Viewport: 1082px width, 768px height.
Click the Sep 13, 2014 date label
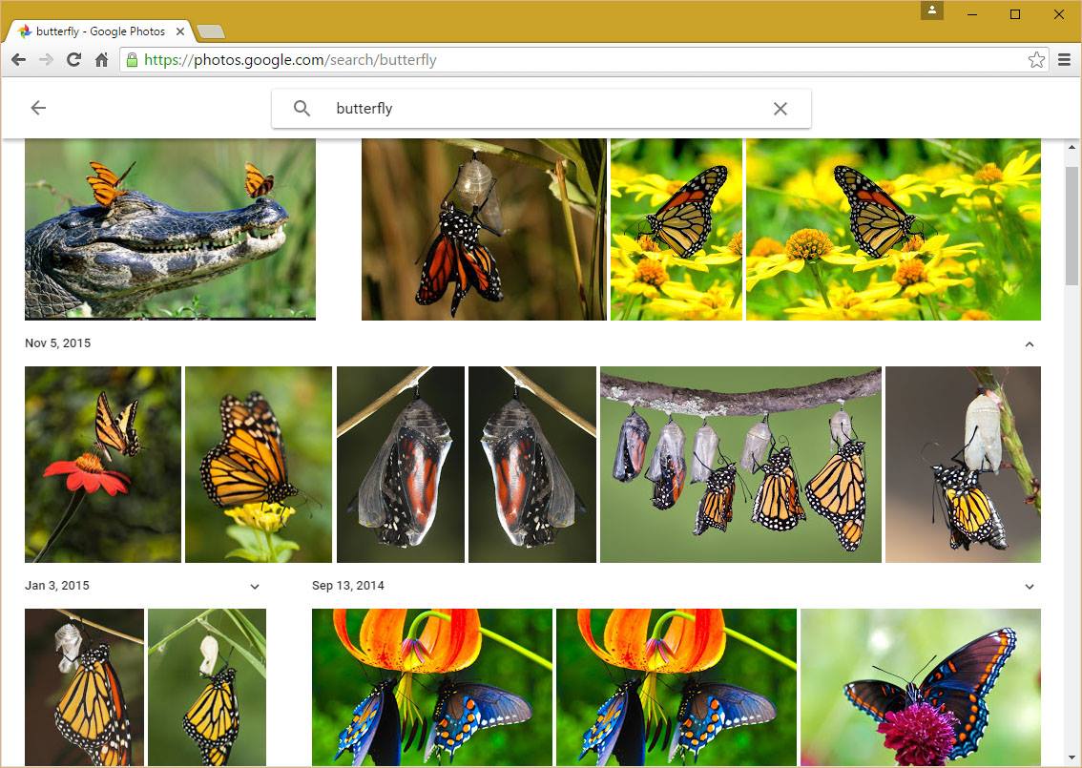[x=348, y=586]
